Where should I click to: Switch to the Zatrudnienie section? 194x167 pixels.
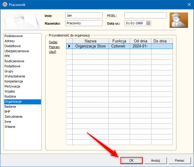13,117
